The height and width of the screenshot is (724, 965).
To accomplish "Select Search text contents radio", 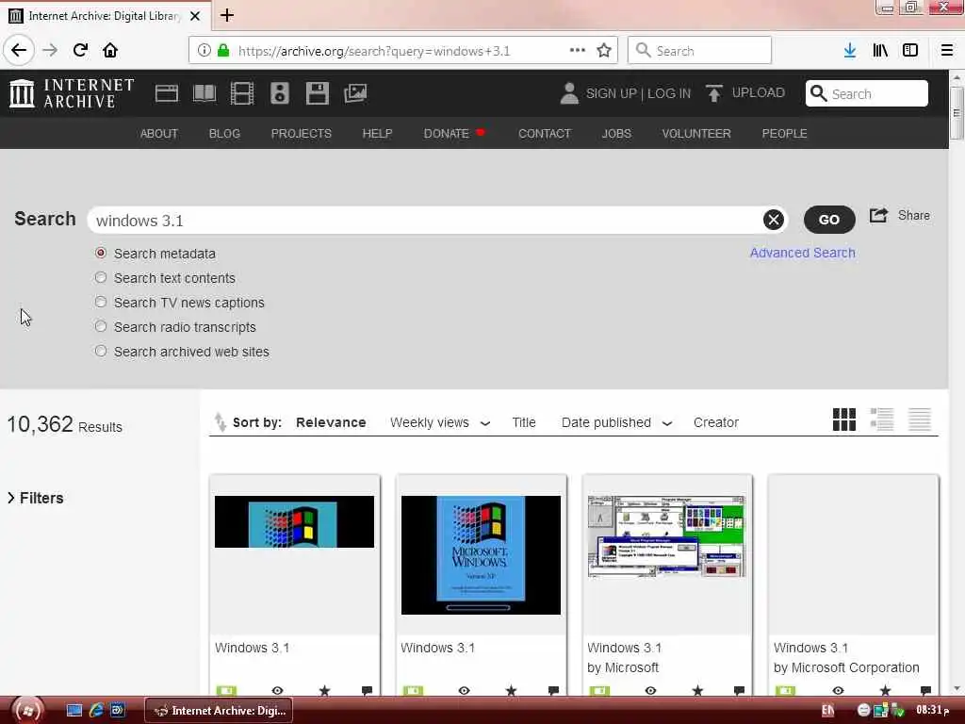I will pos(101,278).
